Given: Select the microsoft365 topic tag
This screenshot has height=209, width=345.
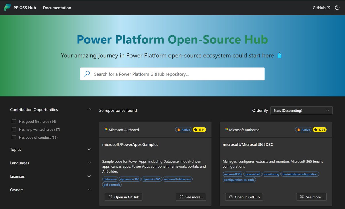Looking at the screenshot, I should [233, 174].
